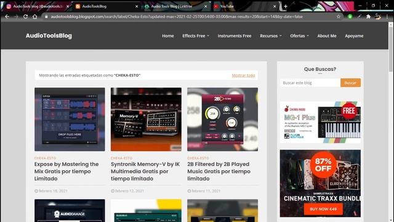
Task: Open the green extension icon in toolbar
Action: pos(350,17)
